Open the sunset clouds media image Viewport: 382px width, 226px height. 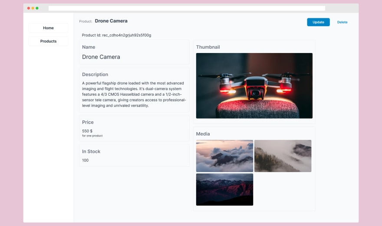tap(224, 156)
